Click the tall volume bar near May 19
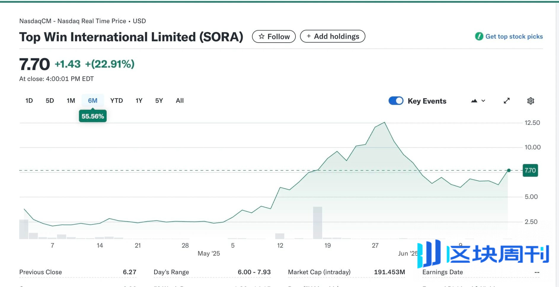The height and width of the screenshot is (287, 559). click(317, 222)
